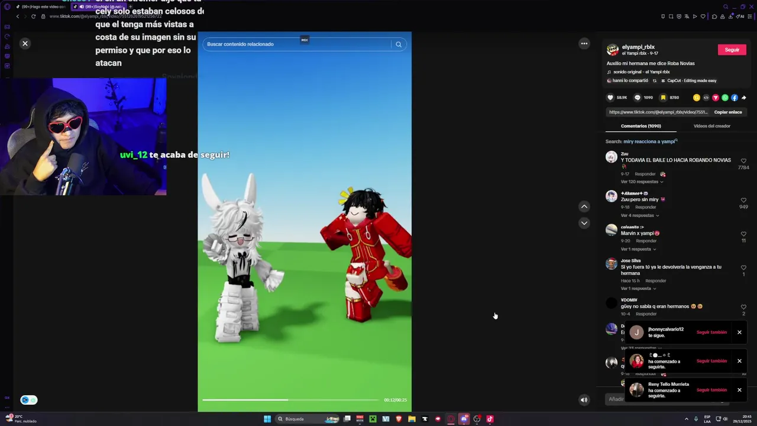Image resolution: width=757 pixels, height=426 pixels.
Task: Reply to Zuu's comment
Action: [x=645, y=174]
